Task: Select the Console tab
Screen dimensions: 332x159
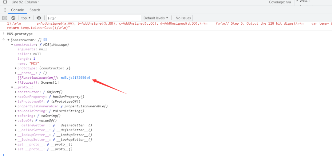Action: [x=17, y=10]
